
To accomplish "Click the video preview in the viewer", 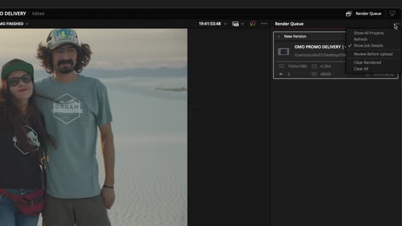I will pos(94,127).
